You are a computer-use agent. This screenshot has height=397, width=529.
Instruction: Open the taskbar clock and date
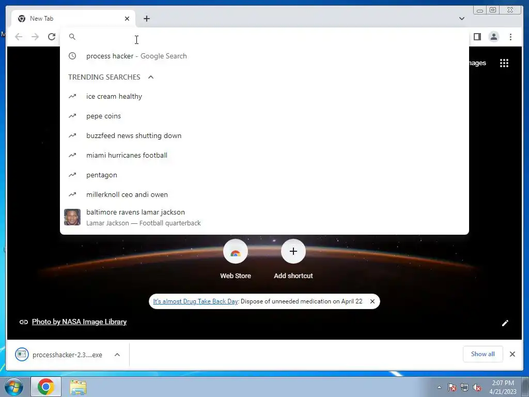(503, 387)
